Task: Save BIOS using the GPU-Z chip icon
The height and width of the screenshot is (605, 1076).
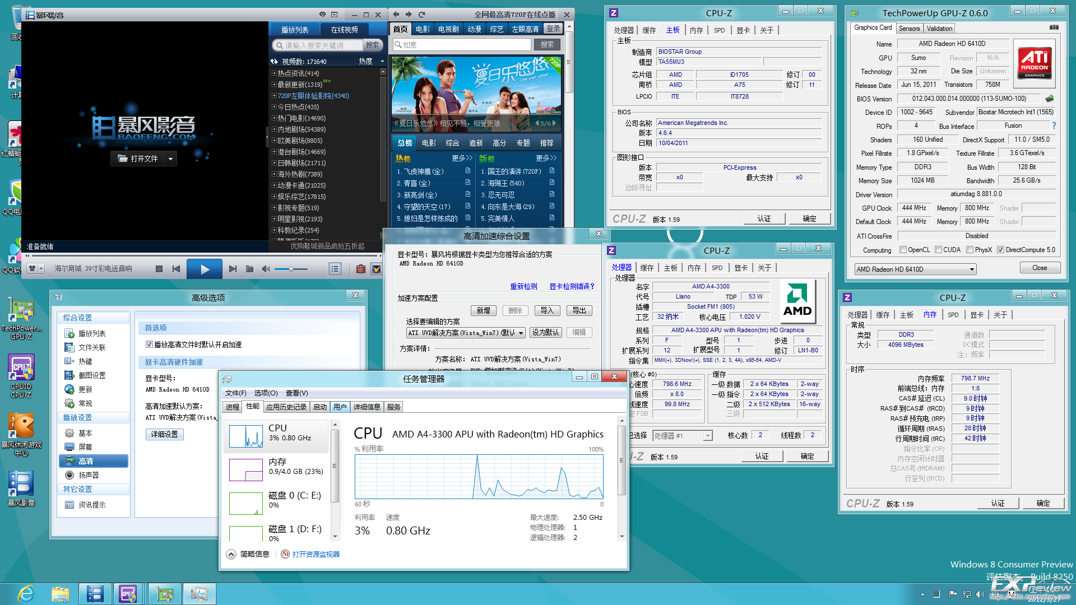Action: 1050,99
